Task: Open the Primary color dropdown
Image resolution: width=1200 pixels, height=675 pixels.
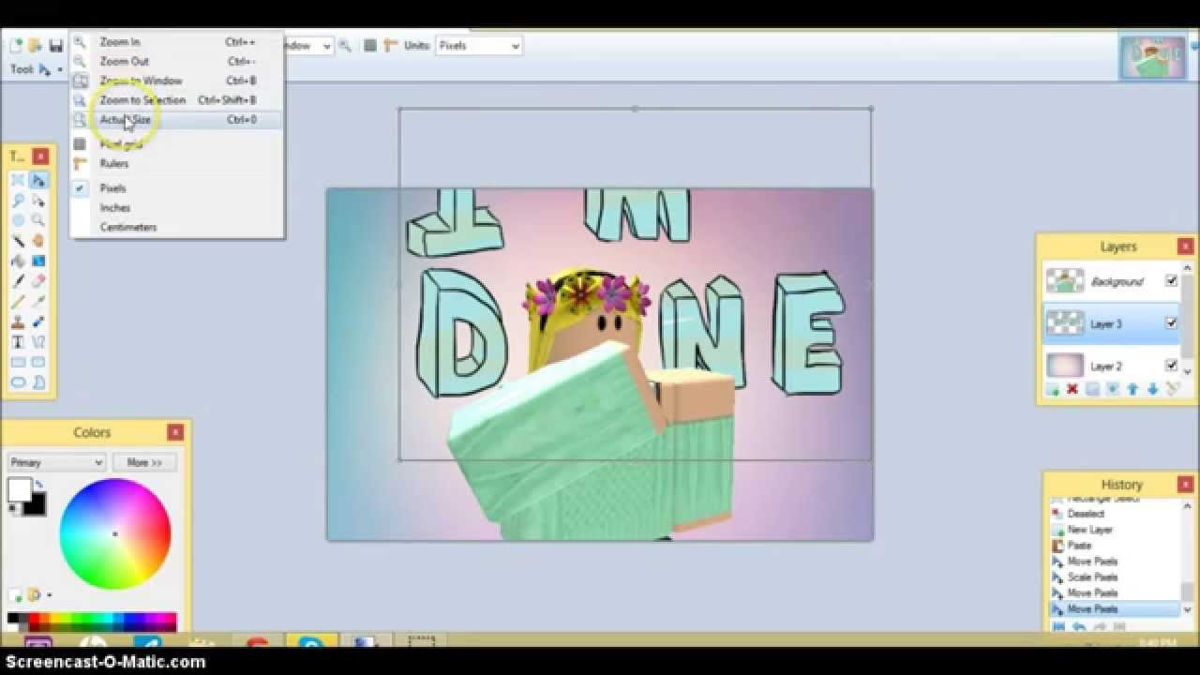Action: pyautogui.click(x=56, y=462)
